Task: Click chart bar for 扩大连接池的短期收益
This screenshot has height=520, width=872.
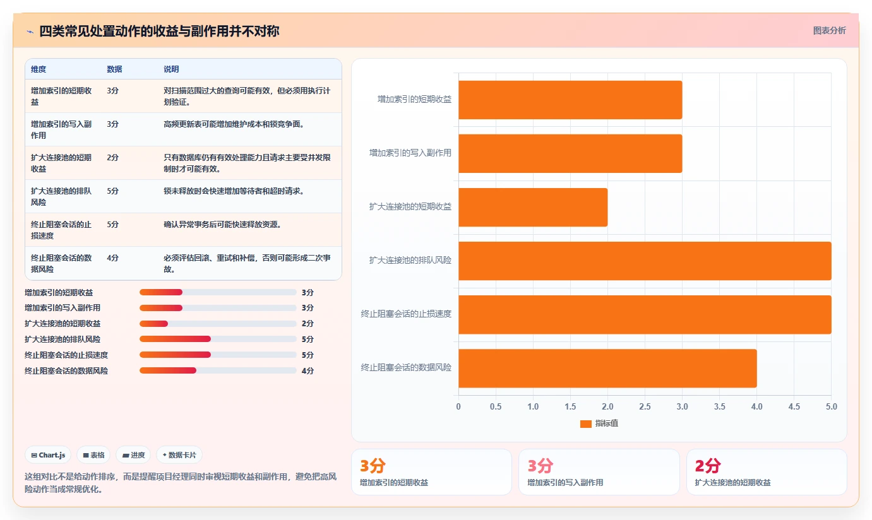Action: pos(533,207)
